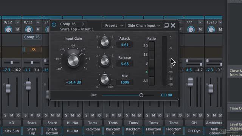Solo the Kick Sub channel
The image size is (242, 136).
tap(5, 115)
